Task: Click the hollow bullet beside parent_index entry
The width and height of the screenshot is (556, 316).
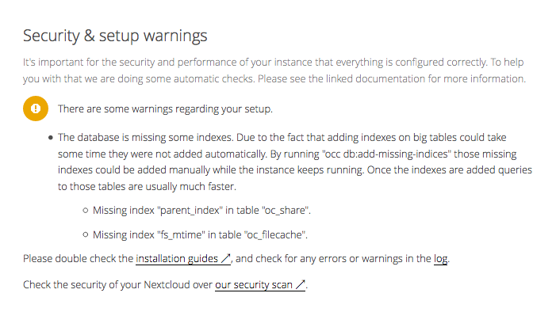Action: click(85, 211)
